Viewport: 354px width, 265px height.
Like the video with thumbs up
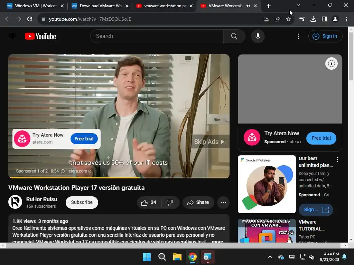pos(149,202)
